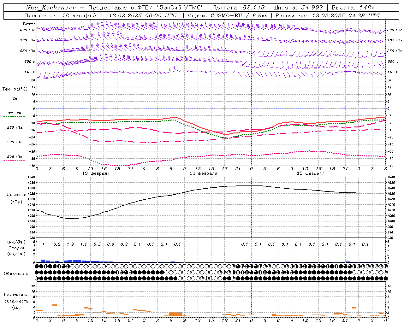Click the 'Конвективн.' convective cloud label
The image size is (404, 323).
[16, 295]
